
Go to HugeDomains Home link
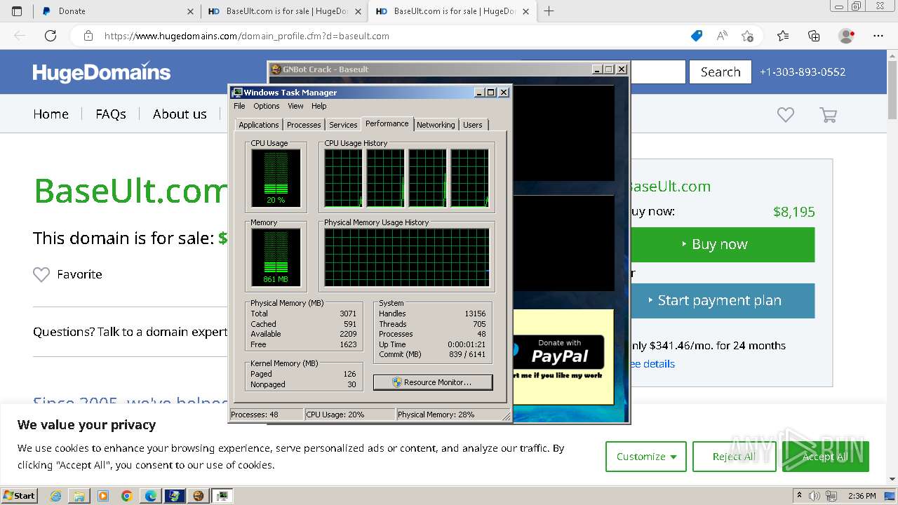(x=51, y=114)
